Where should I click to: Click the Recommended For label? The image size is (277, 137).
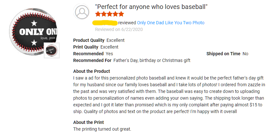point(92,60)
